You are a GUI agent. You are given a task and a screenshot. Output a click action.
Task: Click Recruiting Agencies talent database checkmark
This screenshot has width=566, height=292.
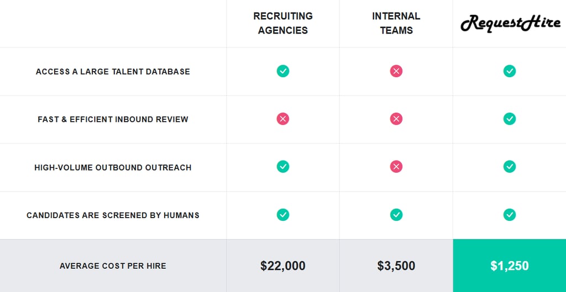[283, 71]
